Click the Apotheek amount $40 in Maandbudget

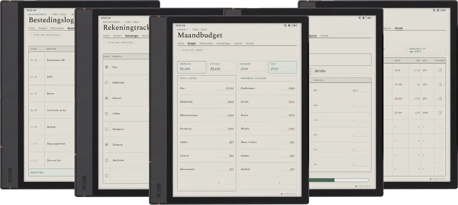point(292,169)
